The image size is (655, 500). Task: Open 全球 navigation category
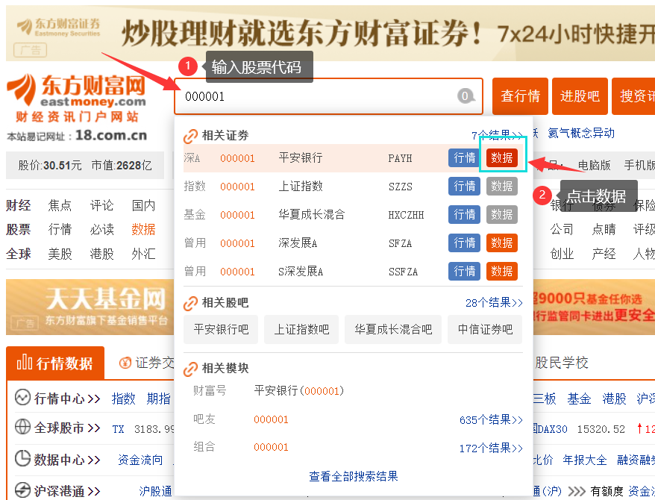click(19, 254)
